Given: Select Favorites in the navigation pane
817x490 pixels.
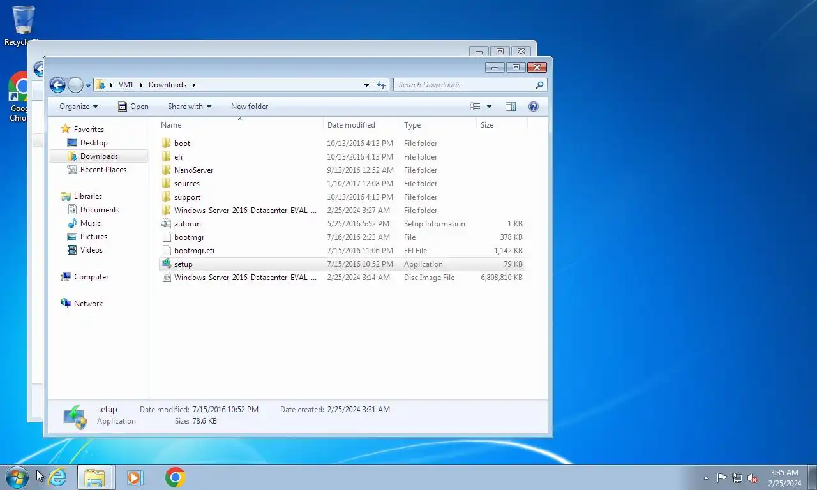Looking at the screenshot, I should point(89,130).
